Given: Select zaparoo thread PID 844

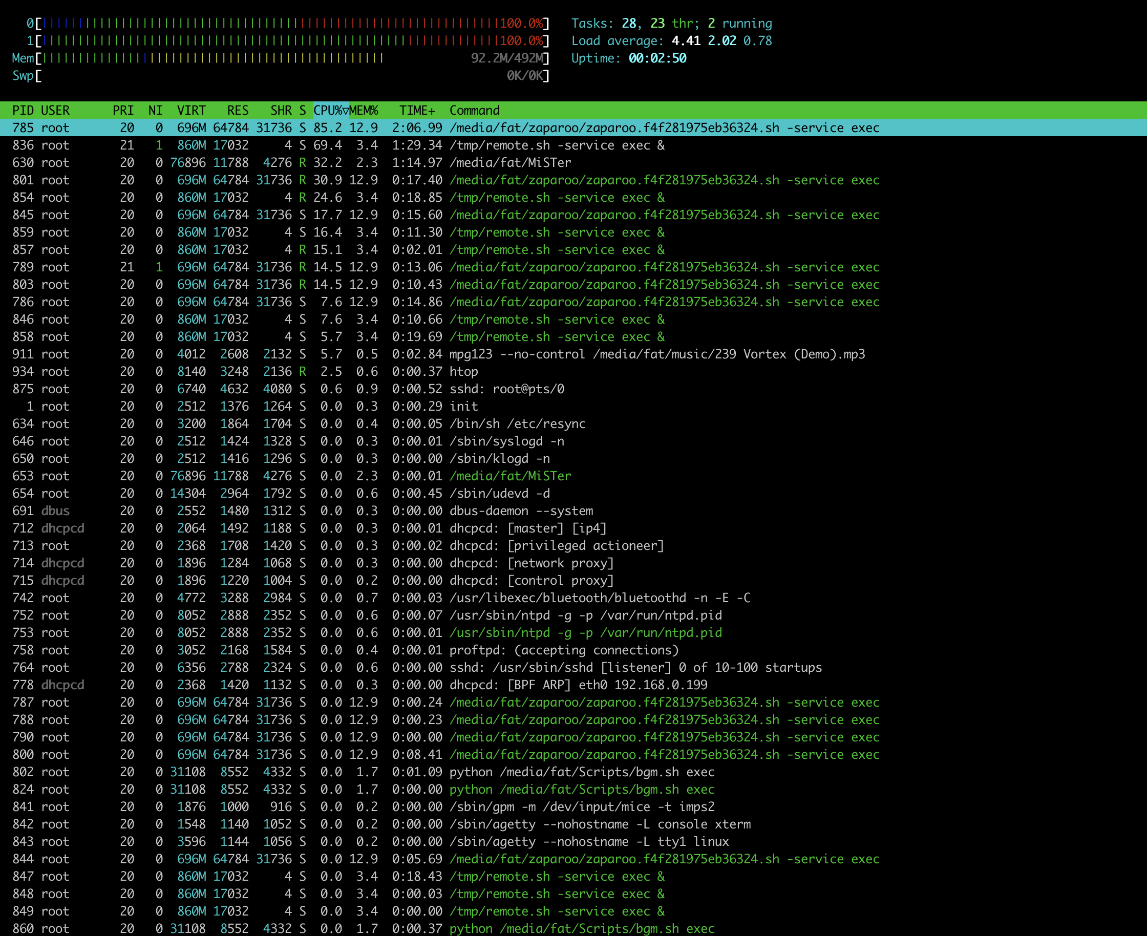Looking at the screenshot, I should 573,859.
